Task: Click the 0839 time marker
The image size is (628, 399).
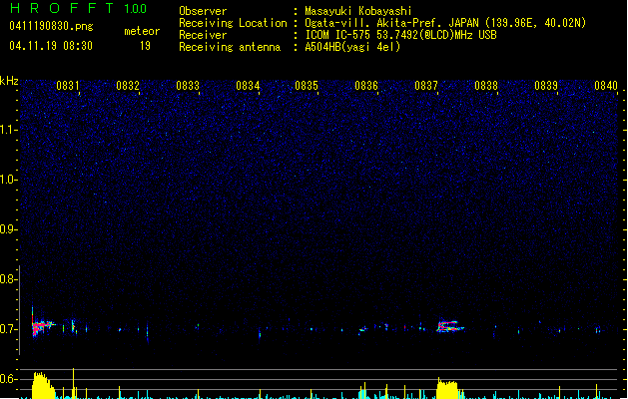Action: [546, 86]
